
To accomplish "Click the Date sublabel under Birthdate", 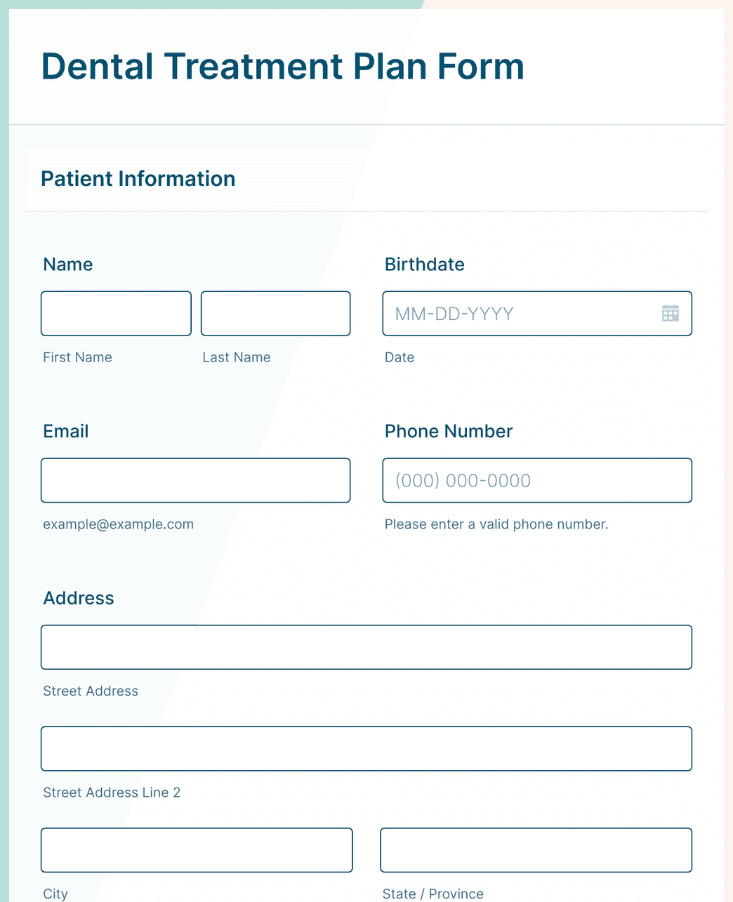I will coord(399,357).
